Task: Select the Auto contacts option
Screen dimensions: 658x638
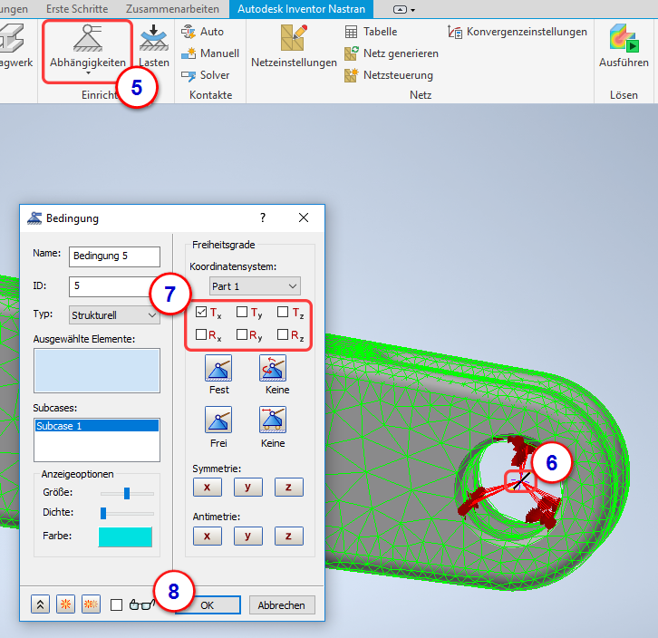Action: point(202,32)
